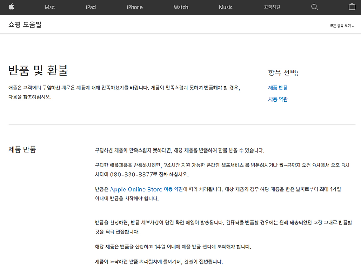Click the line starting 해당 제품은 반품을 신청하고
This screenshot has width=361, height=269.
coord(173,247)
